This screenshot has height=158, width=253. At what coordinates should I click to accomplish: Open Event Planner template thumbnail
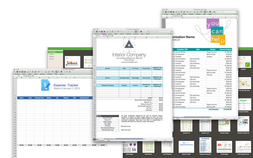click(148, 147)
